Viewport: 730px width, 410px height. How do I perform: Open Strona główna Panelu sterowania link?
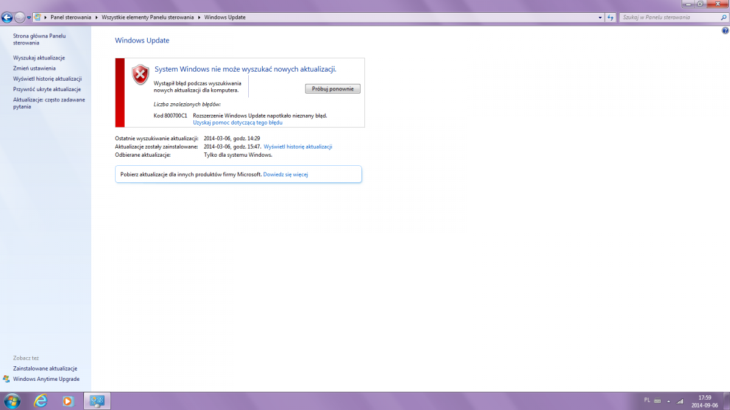[40, 39]
